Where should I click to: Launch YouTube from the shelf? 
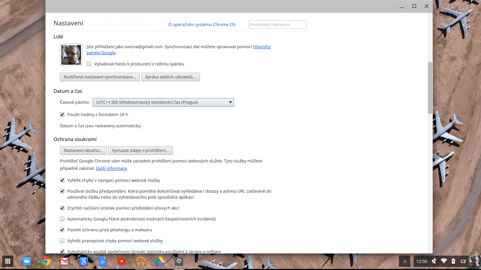(121, 261)
